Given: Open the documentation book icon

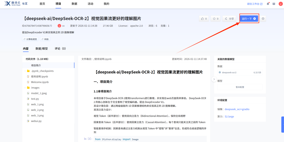Looking at the screenshot, I should pos(274,4).
